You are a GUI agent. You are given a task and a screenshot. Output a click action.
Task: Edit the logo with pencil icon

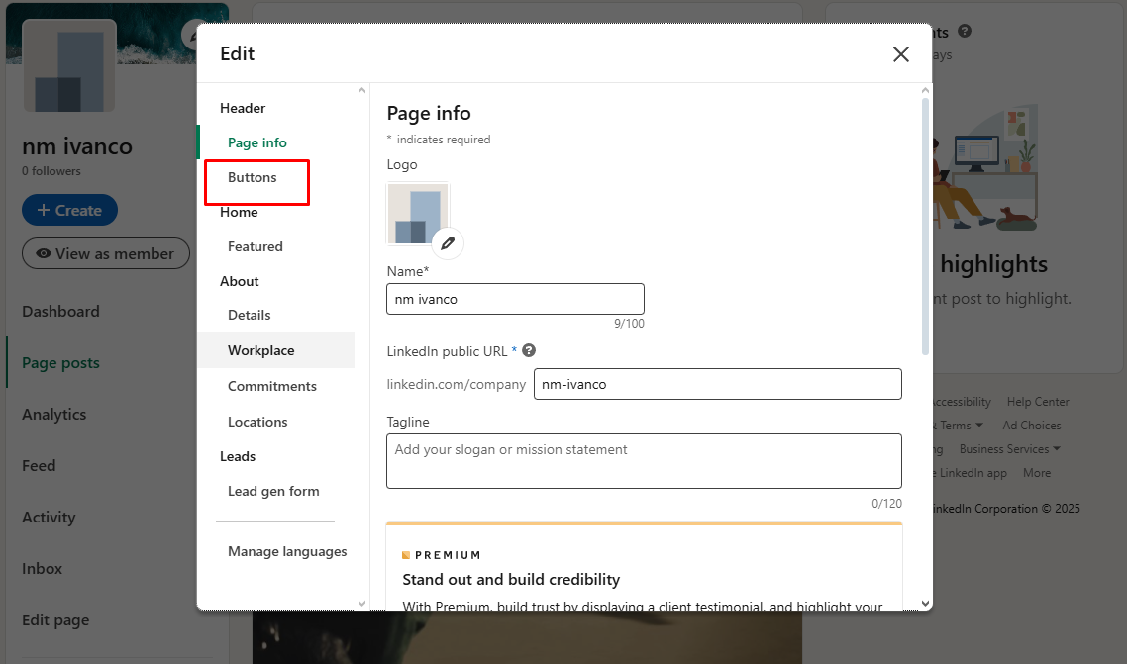[448, 243]
